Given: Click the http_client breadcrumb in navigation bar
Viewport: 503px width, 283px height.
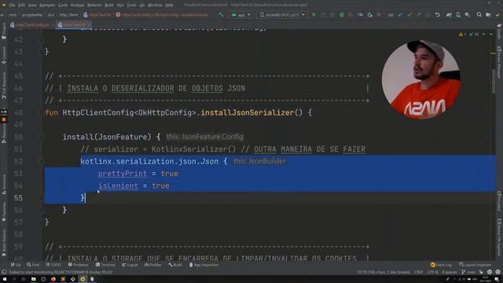Looking at the screenshot, I should 68,15.
